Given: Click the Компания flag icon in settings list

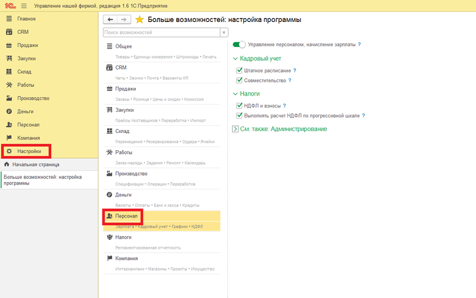Looking at the screenshot, I should point(109,258).
